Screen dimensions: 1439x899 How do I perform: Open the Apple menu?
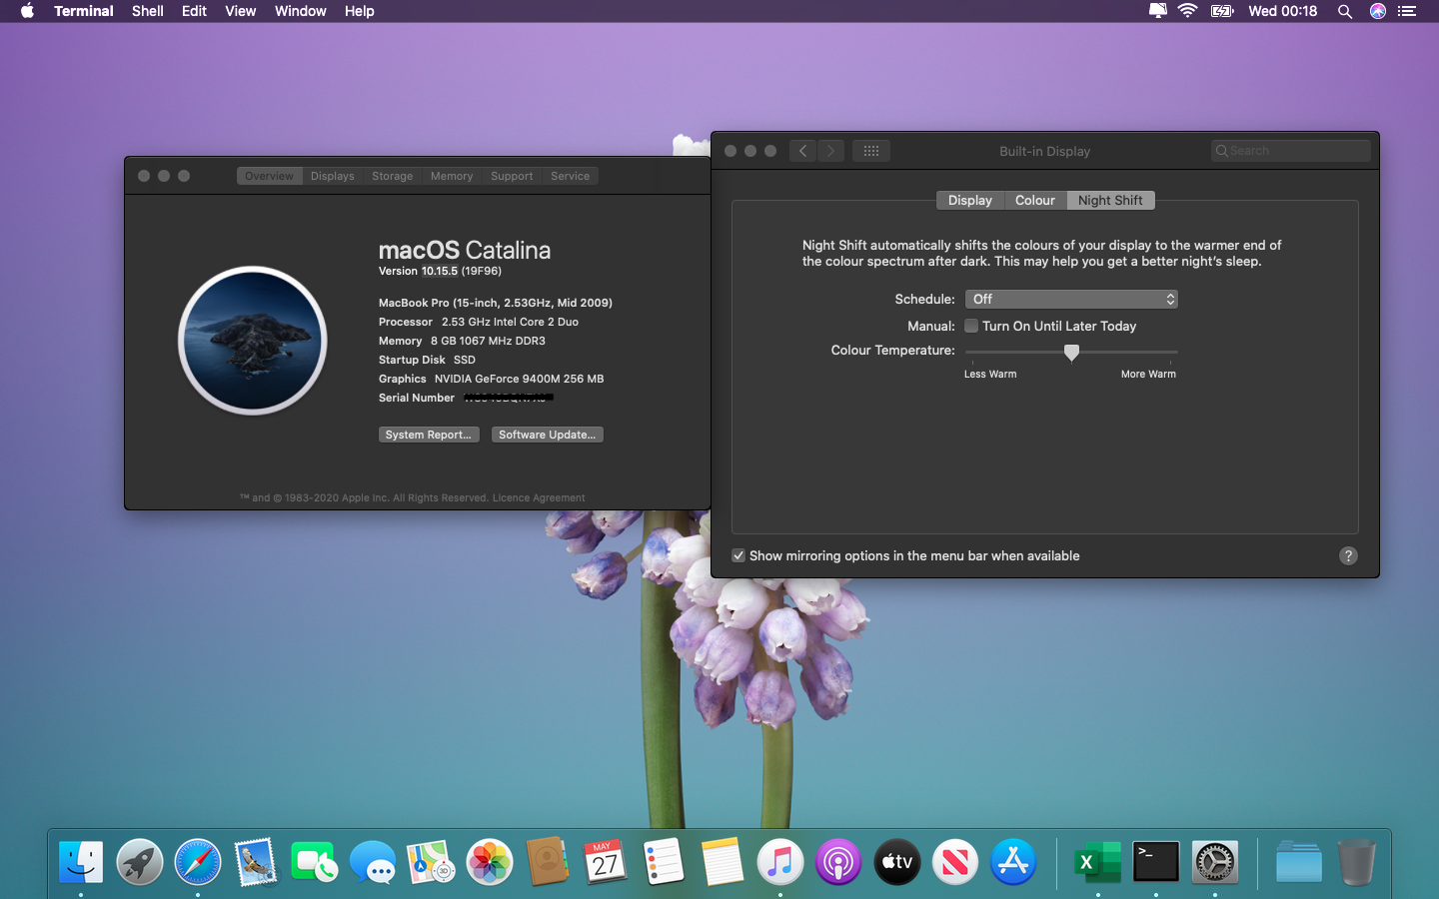(27, 11)
